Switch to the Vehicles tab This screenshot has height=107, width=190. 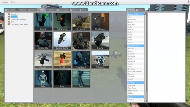(x=50, y=10)
